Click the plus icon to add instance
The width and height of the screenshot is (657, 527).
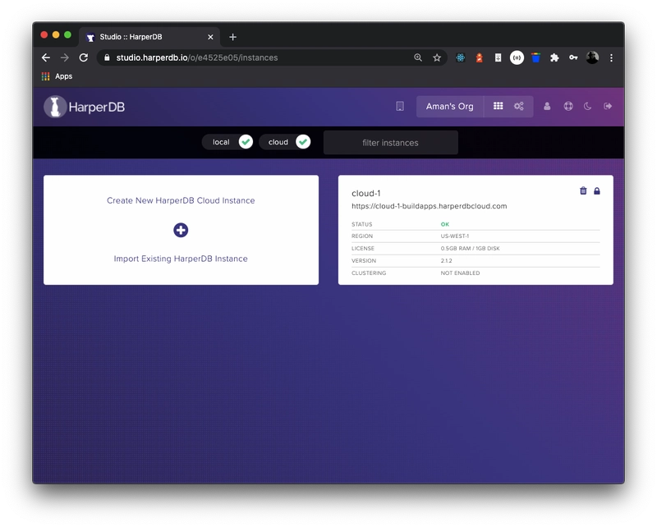coord(181,230)
